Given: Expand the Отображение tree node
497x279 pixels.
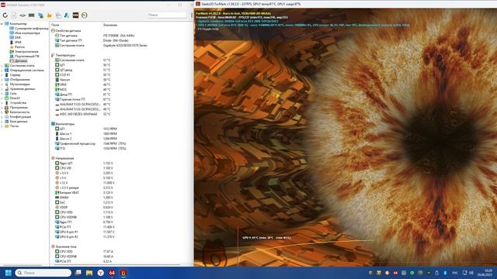Looking at the screenshot, I should coord(2,80).
